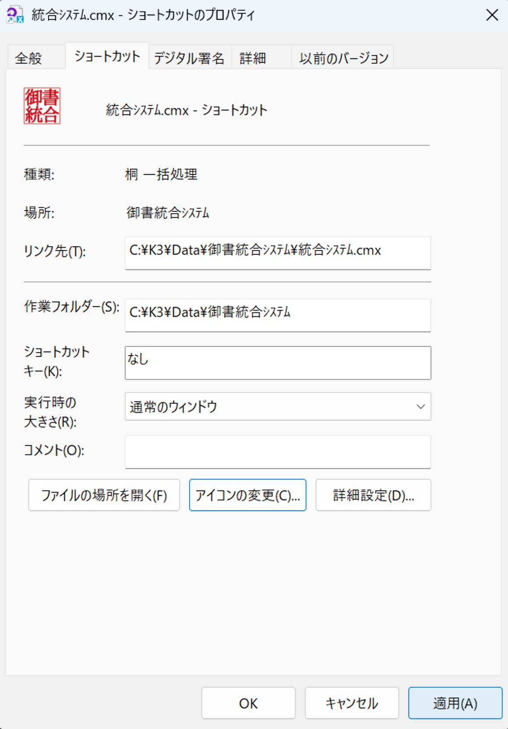Select the ショートカット tab

(x=107, y=57)
